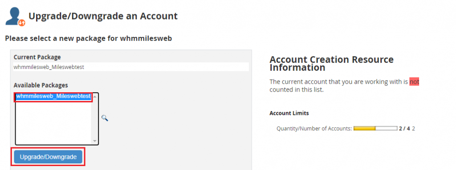Click empty area inside packages listbox
This screenshot has height=170, width=456.
coord(53,121)
